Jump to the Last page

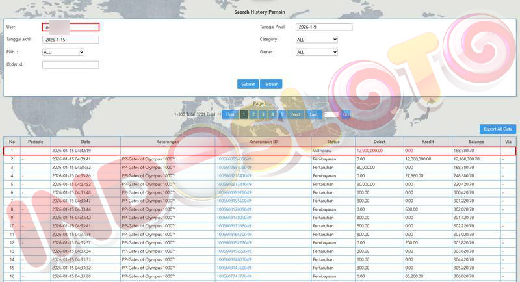pyautogui.click(x=314, y=114)
